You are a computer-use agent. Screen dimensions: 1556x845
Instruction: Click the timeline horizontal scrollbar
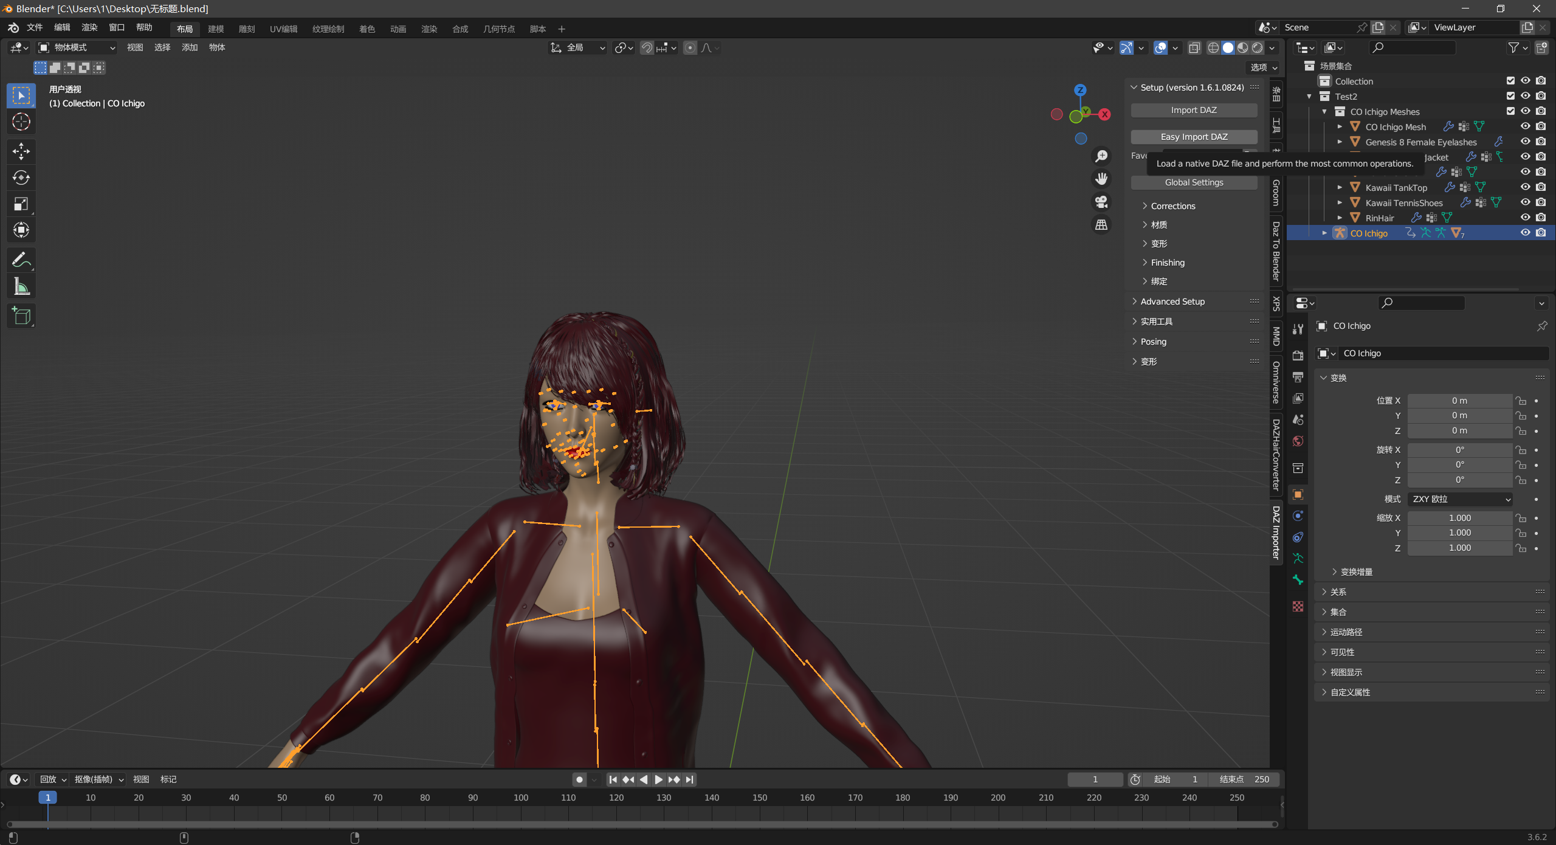[x=642, y=824]
